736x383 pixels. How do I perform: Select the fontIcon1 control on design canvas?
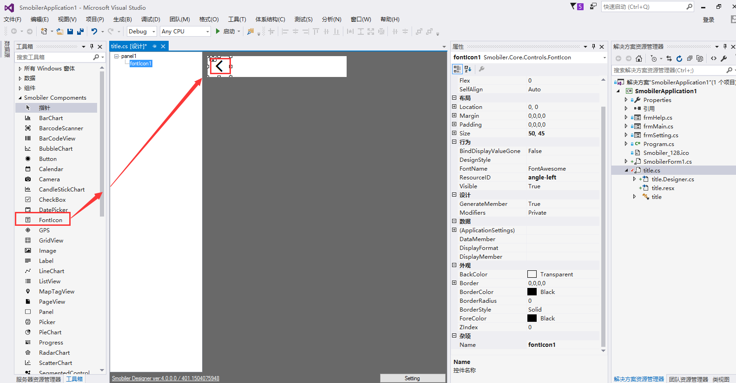[x=220, y=66]
